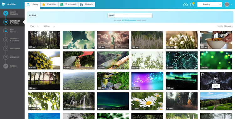Click the Publish share icon
This screenshot has width=235, height=119.
tap(6, 66)
